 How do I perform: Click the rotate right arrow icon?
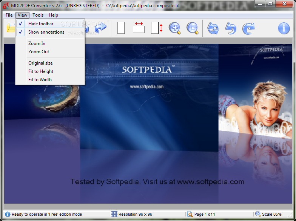tap(248, 28)
